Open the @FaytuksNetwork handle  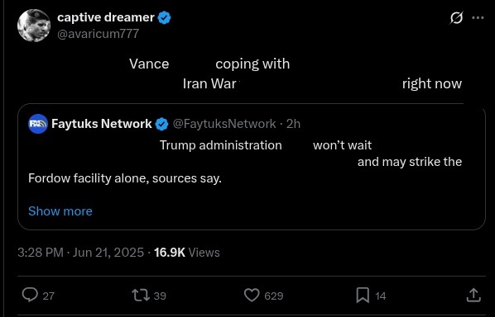(x=224, y=124)
